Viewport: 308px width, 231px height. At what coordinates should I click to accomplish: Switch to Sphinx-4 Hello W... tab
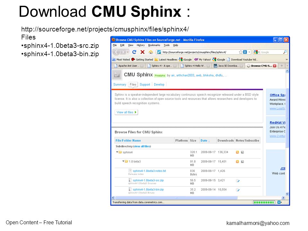[195, 66]
